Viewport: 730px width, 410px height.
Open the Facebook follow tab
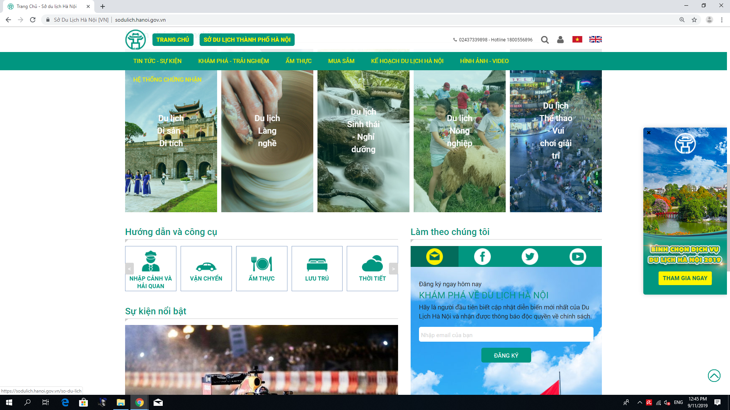pos(482,257)
